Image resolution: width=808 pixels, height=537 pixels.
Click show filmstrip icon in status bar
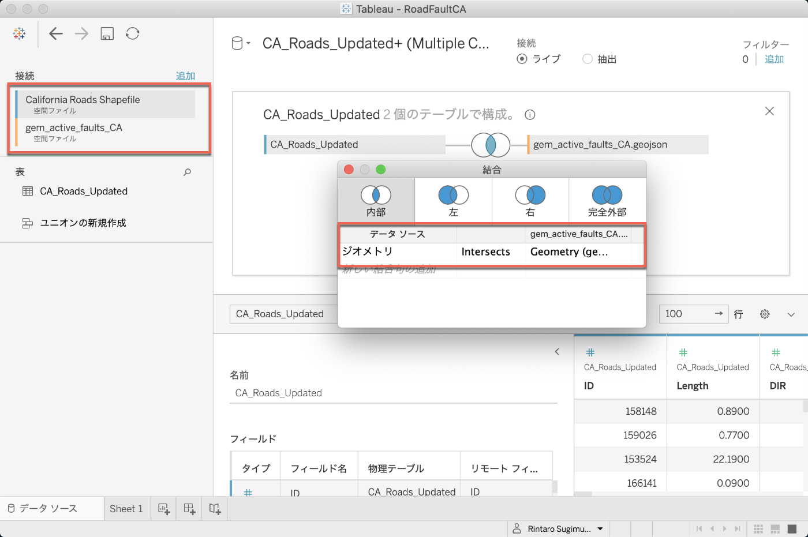(x=776, y=529)
